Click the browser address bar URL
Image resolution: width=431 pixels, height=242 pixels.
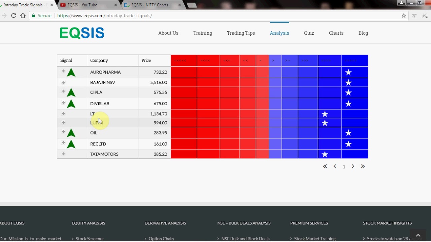105,15
